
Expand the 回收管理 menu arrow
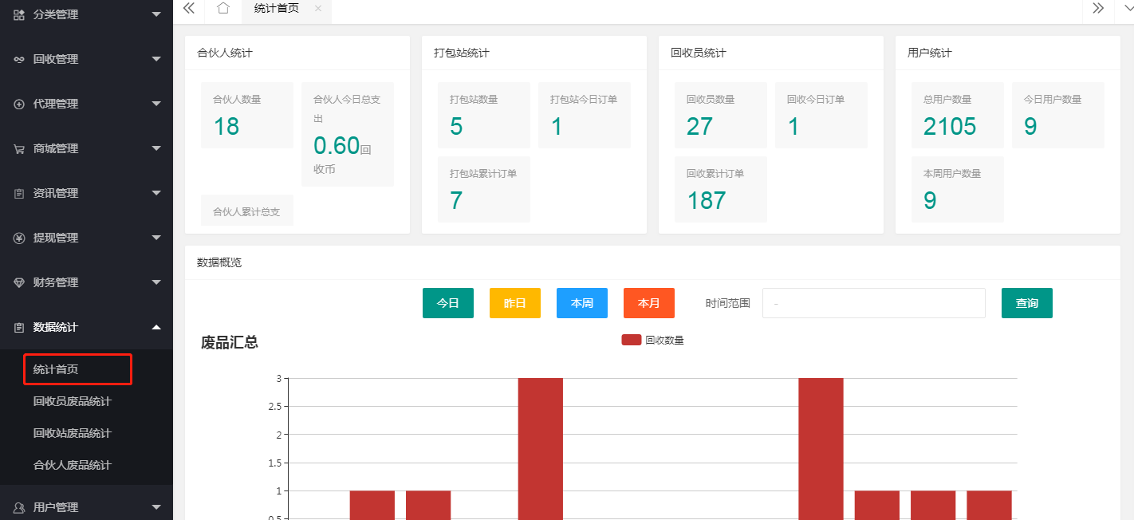point(156,59)
